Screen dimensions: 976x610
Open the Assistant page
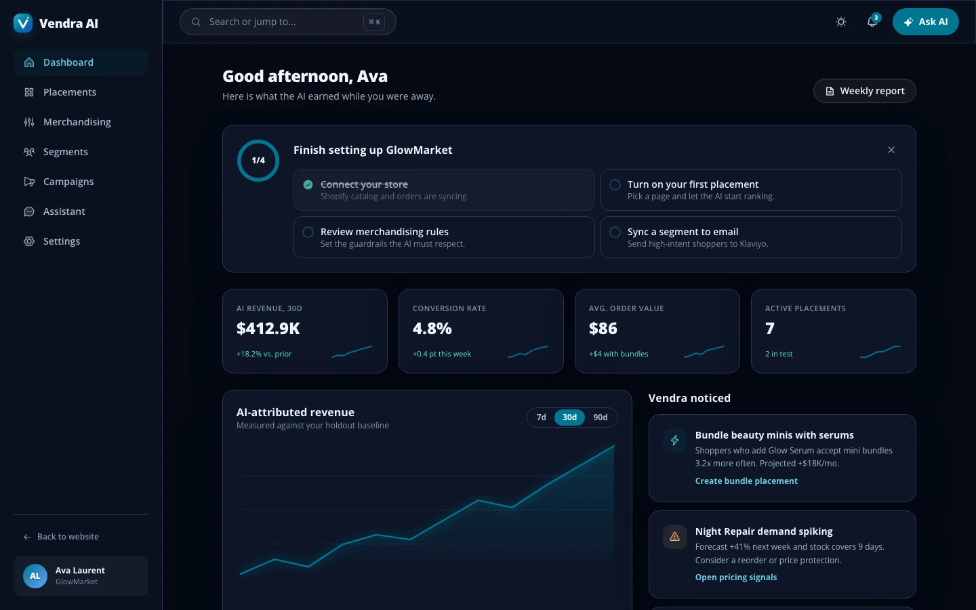81,211
